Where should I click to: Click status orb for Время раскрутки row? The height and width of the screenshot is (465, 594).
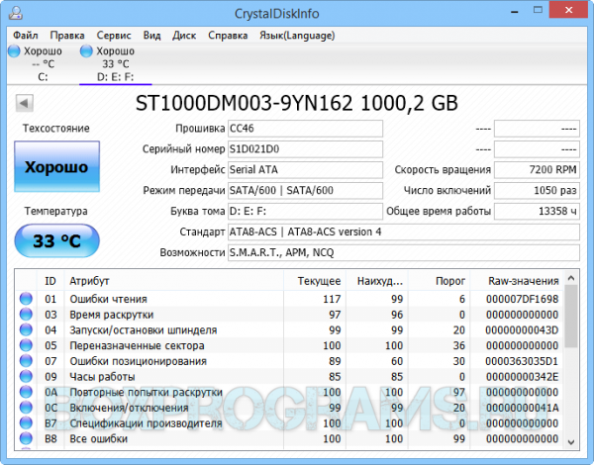tap(26, 315)
